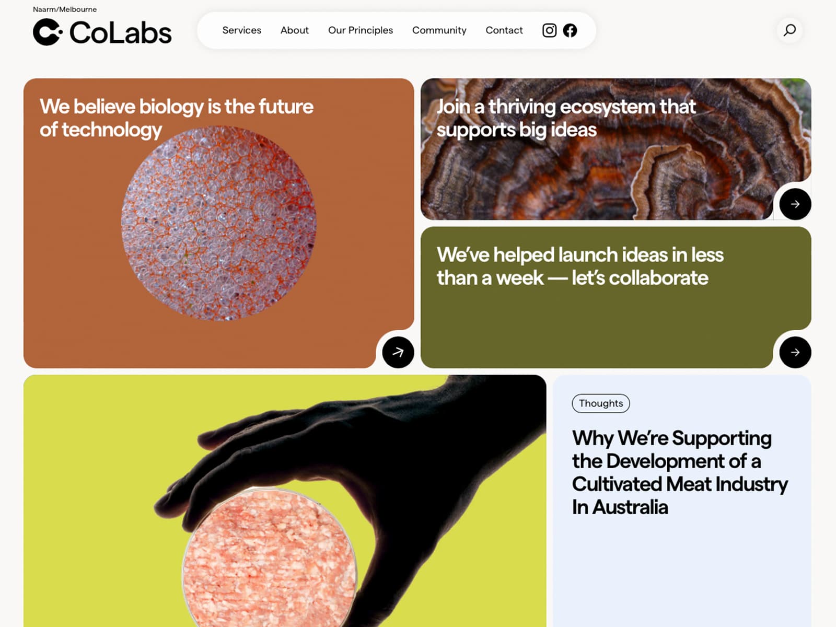Go to the About page

(x=295, y=30)
